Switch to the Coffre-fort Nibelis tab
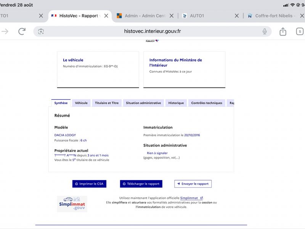Viewport: 305px width, 229px height. tap(271, 16)
